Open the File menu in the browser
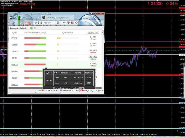185x137 pixels. click(11, 14)
